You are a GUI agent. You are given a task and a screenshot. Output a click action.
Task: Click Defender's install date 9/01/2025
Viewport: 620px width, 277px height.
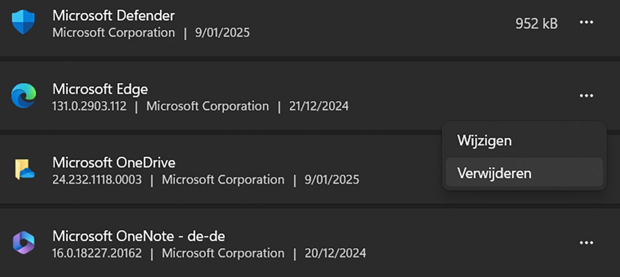[x=222, y=33]
